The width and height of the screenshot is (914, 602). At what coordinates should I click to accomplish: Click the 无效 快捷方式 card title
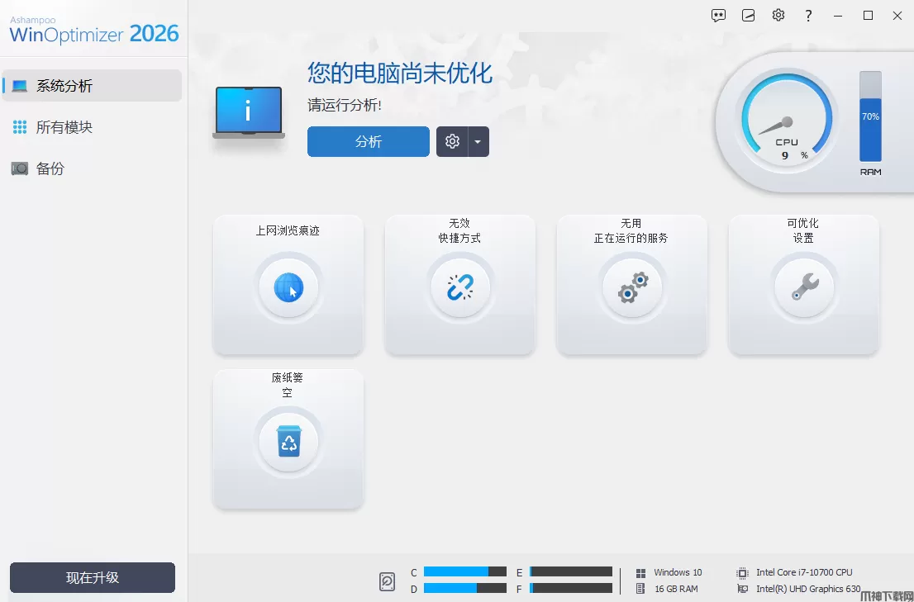(459, 230)
